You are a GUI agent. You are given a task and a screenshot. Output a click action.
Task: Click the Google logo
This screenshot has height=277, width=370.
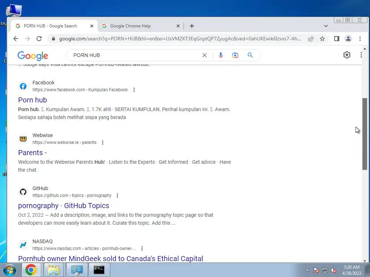tap(33, 56)
